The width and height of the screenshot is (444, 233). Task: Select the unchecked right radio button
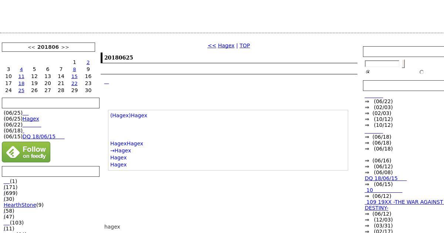point(421,72)
